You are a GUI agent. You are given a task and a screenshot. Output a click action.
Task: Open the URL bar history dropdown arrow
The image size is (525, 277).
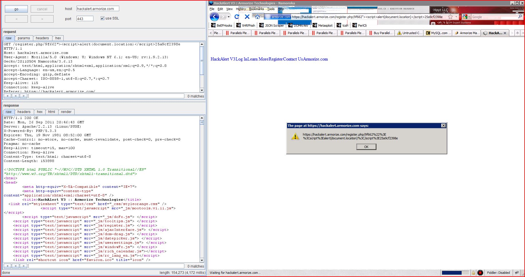point(456,17)
